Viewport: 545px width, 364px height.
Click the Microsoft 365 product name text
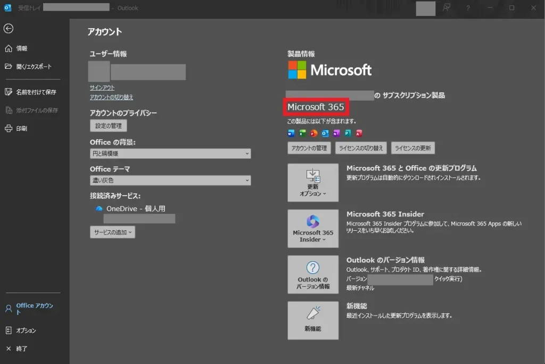coord(316,107)
